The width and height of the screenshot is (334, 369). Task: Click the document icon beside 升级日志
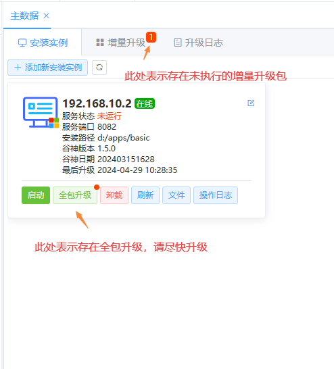(x=178, y=43)
